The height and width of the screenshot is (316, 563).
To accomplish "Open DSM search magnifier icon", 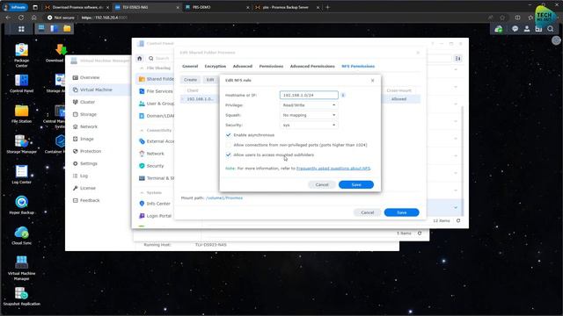I will pyautogui.click(x=551, y=29).
